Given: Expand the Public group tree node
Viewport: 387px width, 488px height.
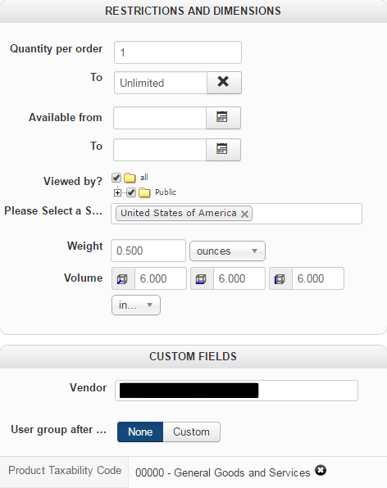Looking at the screenshot, I should click(117, 193).
